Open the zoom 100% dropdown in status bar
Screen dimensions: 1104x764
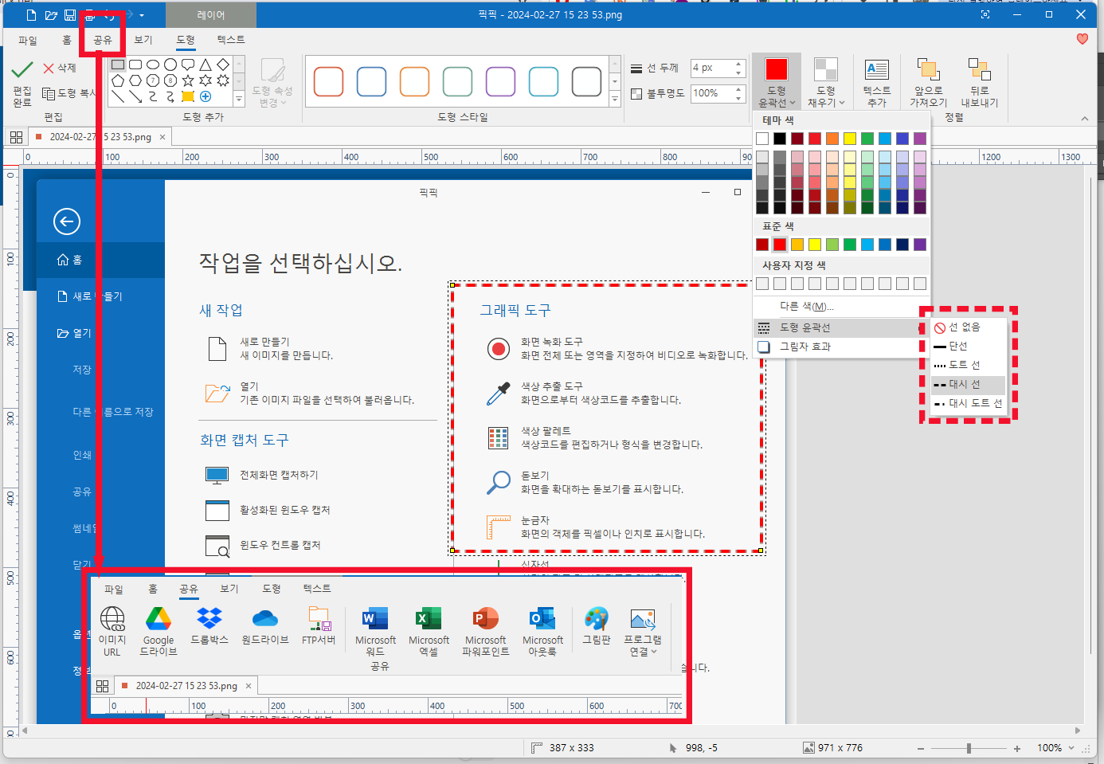[x=1071, y=748]
